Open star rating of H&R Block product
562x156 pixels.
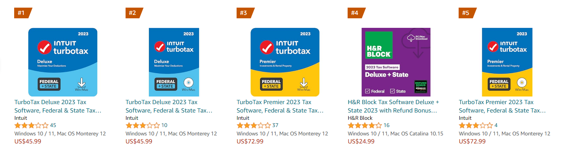(x=364, y=125)
